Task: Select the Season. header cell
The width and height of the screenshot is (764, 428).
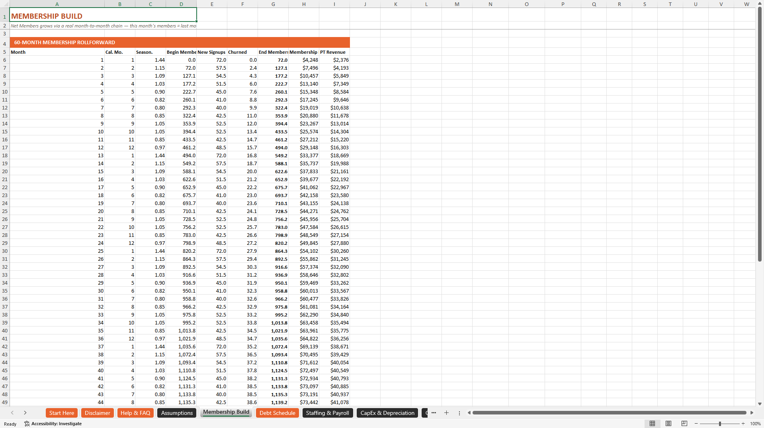Action: pos(150,52)
